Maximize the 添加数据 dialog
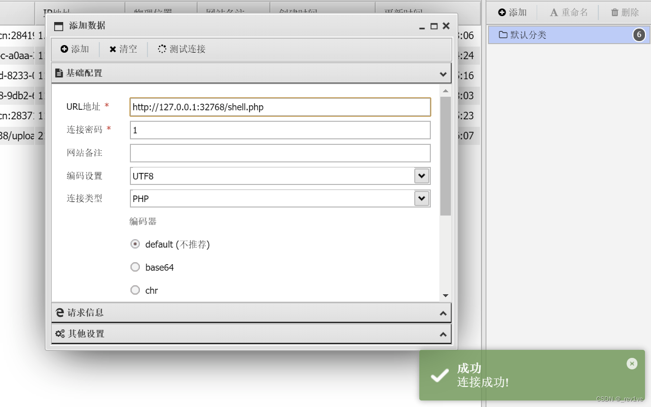This screenshot has height=407, width=651. point(434,26)
